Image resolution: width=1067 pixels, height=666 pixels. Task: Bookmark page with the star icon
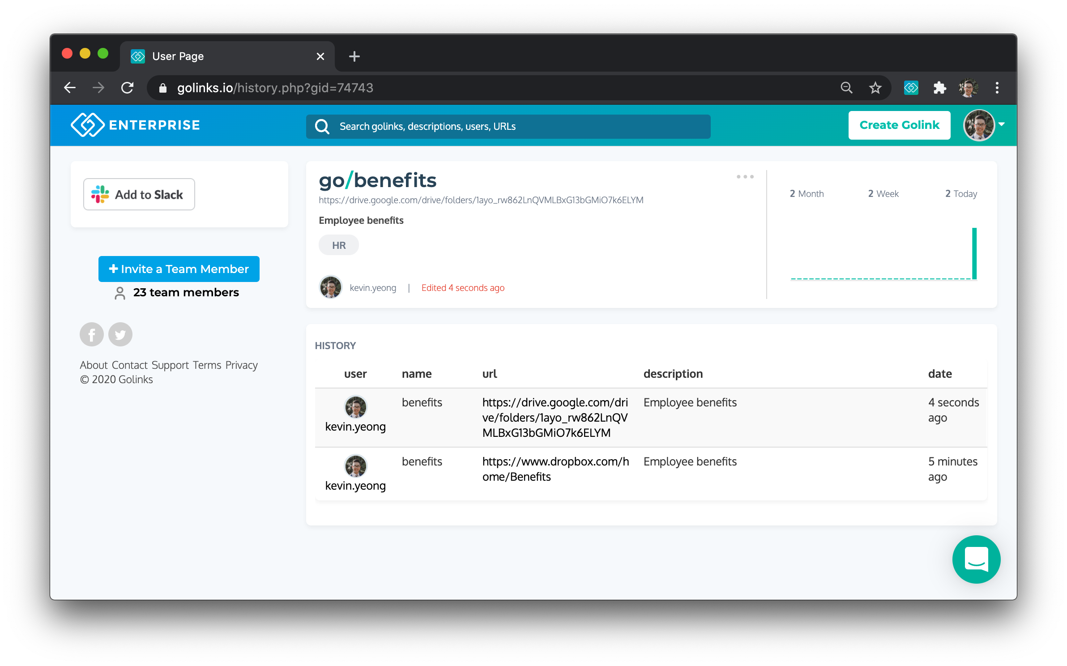pyautogui.click(x=875, y=88)
